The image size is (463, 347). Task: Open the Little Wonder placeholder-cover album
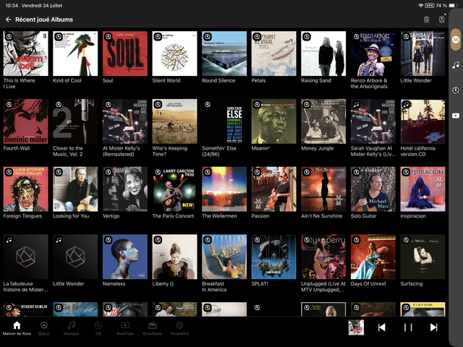pos(75,257)
